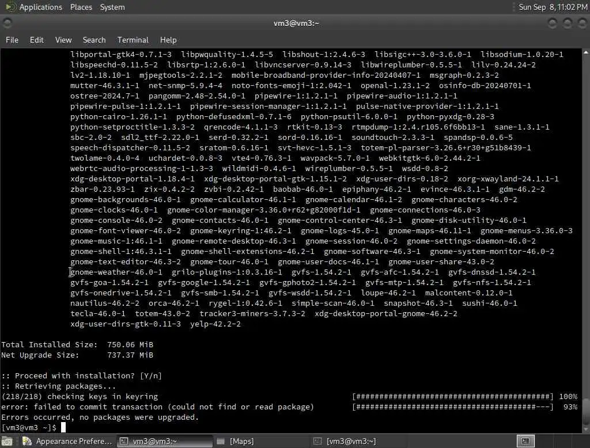Click package name 'evince-46.3.1-1'

coord(455,189)
